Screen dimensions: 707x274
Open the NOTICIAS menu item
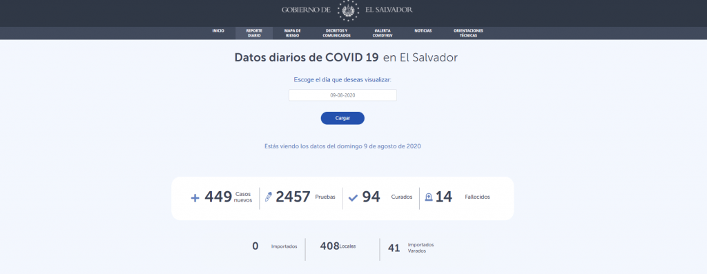423,30
